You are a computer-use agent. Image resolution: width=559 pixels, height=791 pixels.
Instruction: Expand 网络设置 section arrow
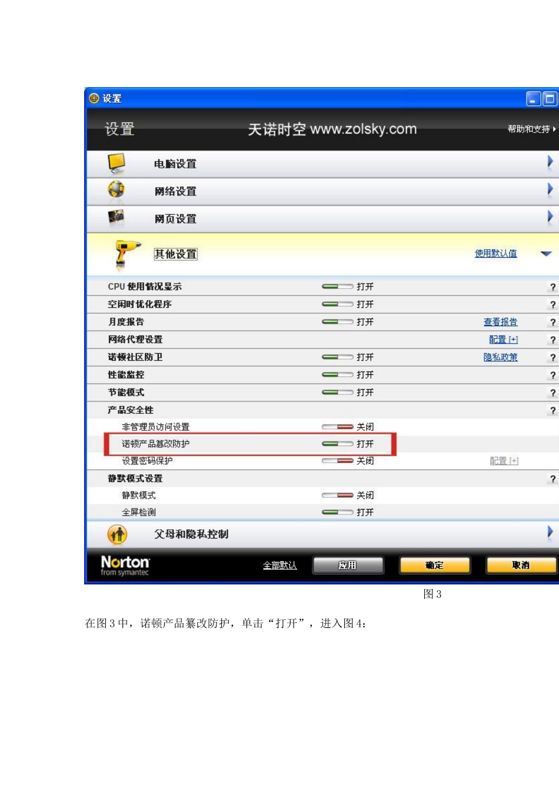tap(550, 190)
